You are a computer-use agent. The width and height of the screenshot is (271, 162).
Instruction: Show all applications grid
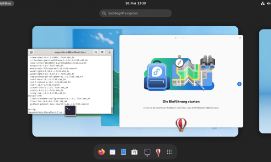coord(169,152)
